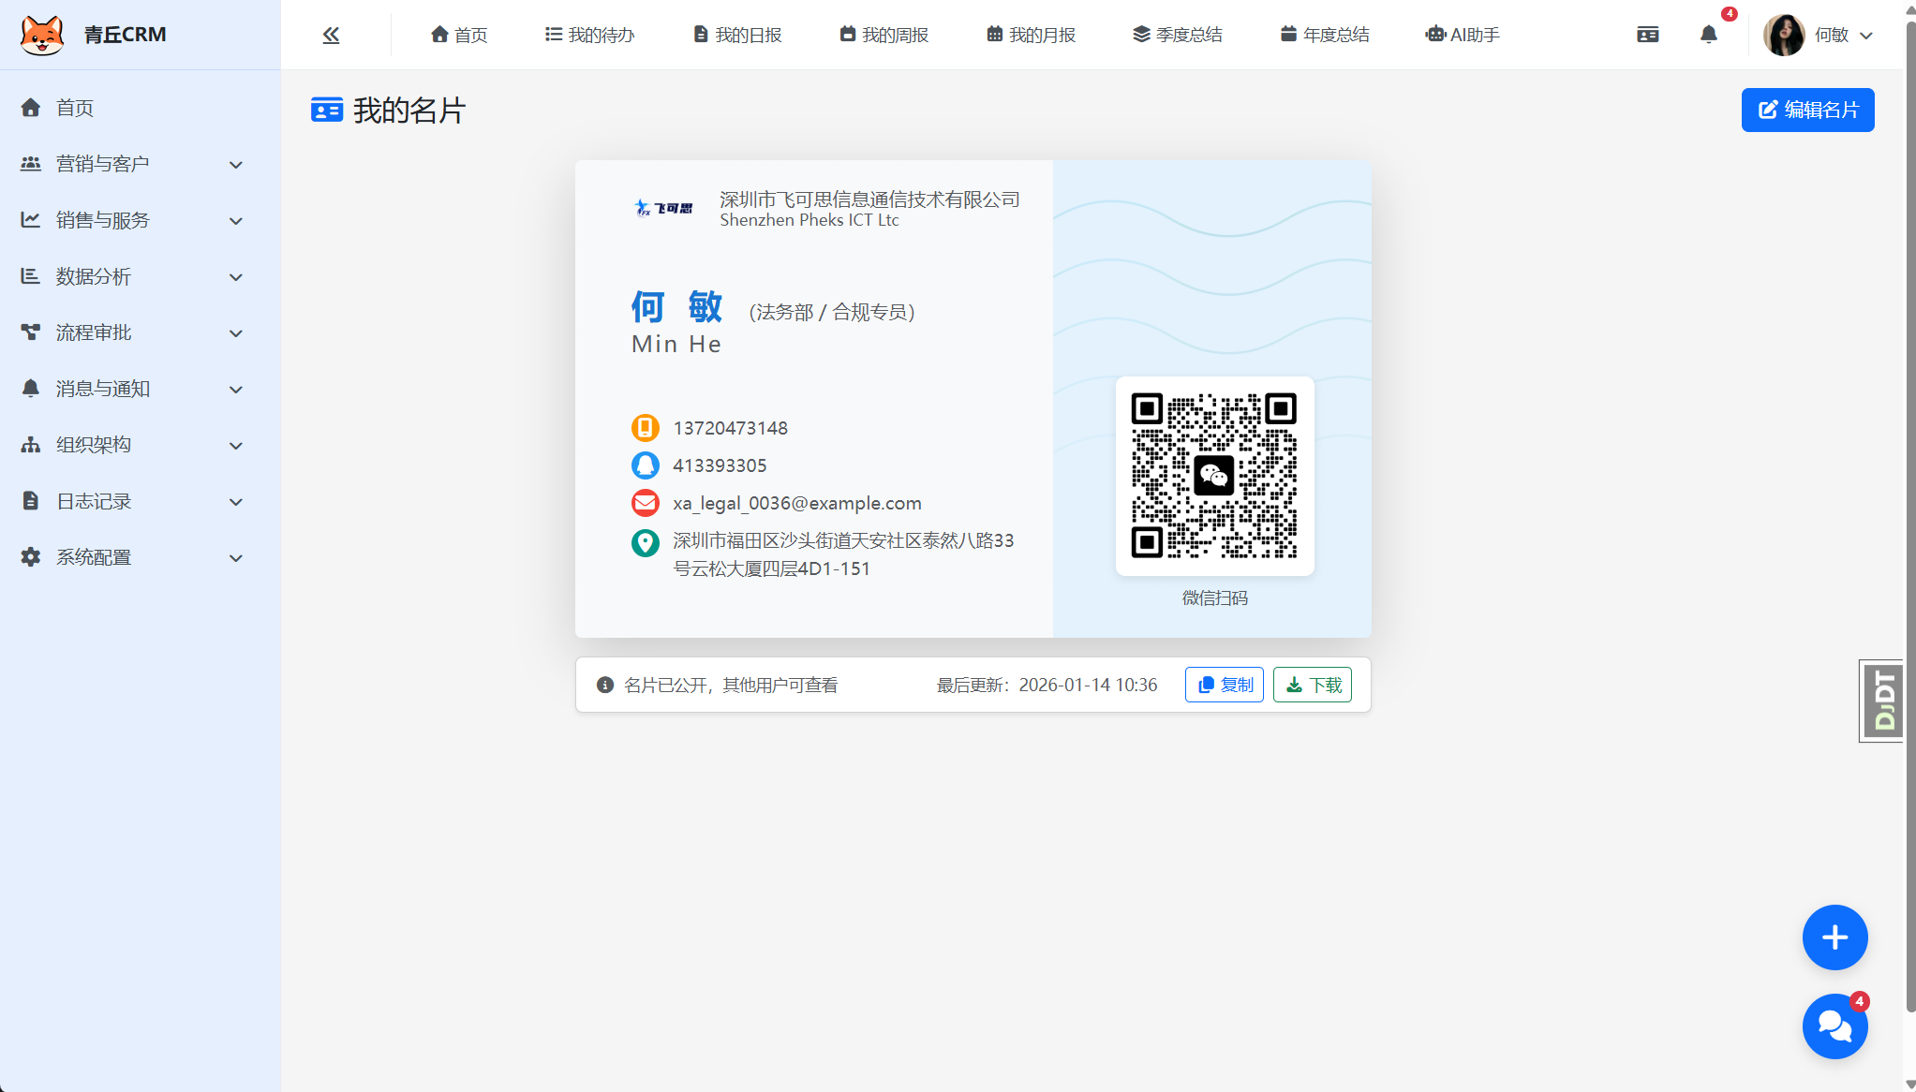The width and height of the screenshot is (1916, 1092).
Task: Open notifications via the bell icon
Action: pyautogui.click(x=1707, y=35)
